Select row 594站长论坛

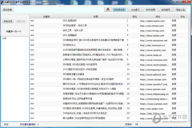109,113
